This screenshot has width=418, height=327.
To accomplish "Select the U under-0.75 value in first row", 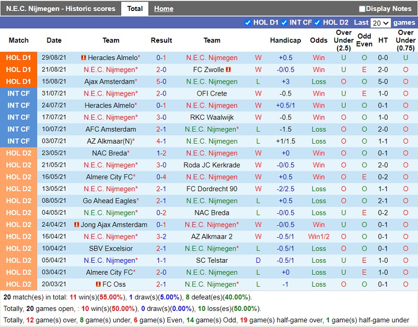I will tap(405, 57).
